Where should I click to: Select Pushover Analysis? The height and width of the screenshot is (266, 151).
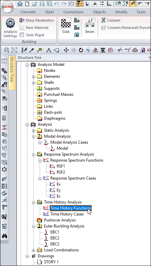tap(60, 220)
